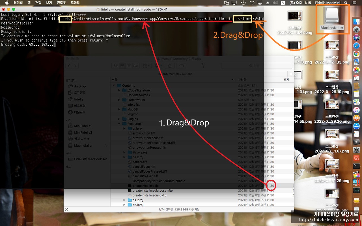Select 도큐멘트 in Finder sidebar
This screenshot has height=226, width=362.
click(80, 93)
